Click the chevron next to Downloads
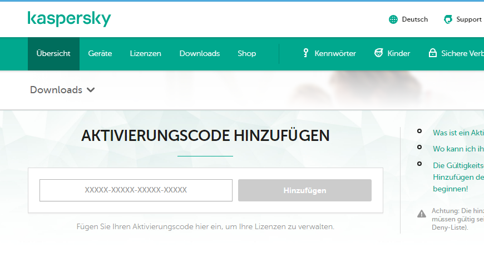The image size is (484, 258). [91, 90]
